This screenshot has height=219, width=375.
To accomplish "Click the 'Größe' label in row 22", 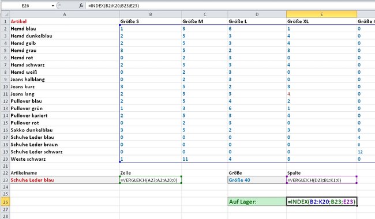I will coord(257,173).
